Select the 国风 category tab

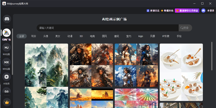point(104,36)
